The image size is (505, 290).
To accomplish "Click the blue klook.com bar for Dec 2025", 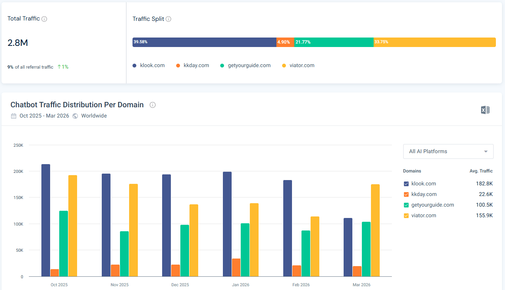I will tap(167, 226).
